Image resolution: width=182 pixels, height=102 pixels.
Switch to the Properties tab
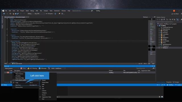click(169, 82)
